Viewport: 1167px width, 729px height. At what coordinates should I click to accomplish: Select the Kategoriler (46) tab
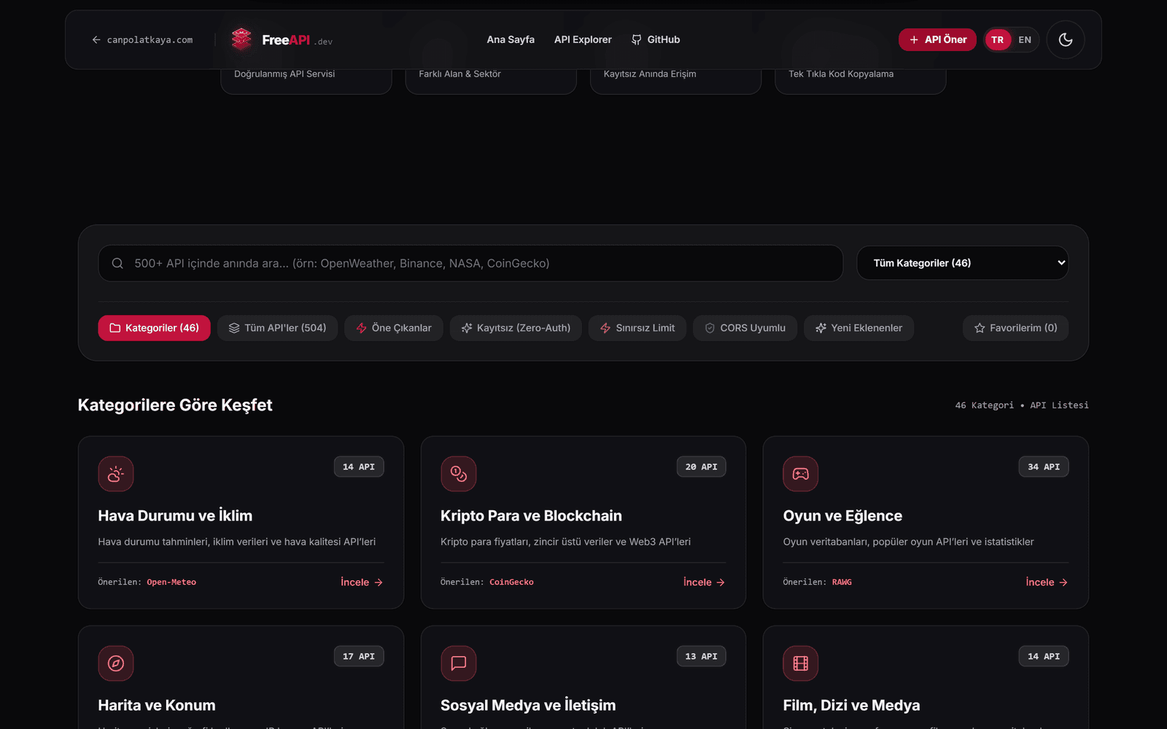pyautogui.click(x=154, y=328)
